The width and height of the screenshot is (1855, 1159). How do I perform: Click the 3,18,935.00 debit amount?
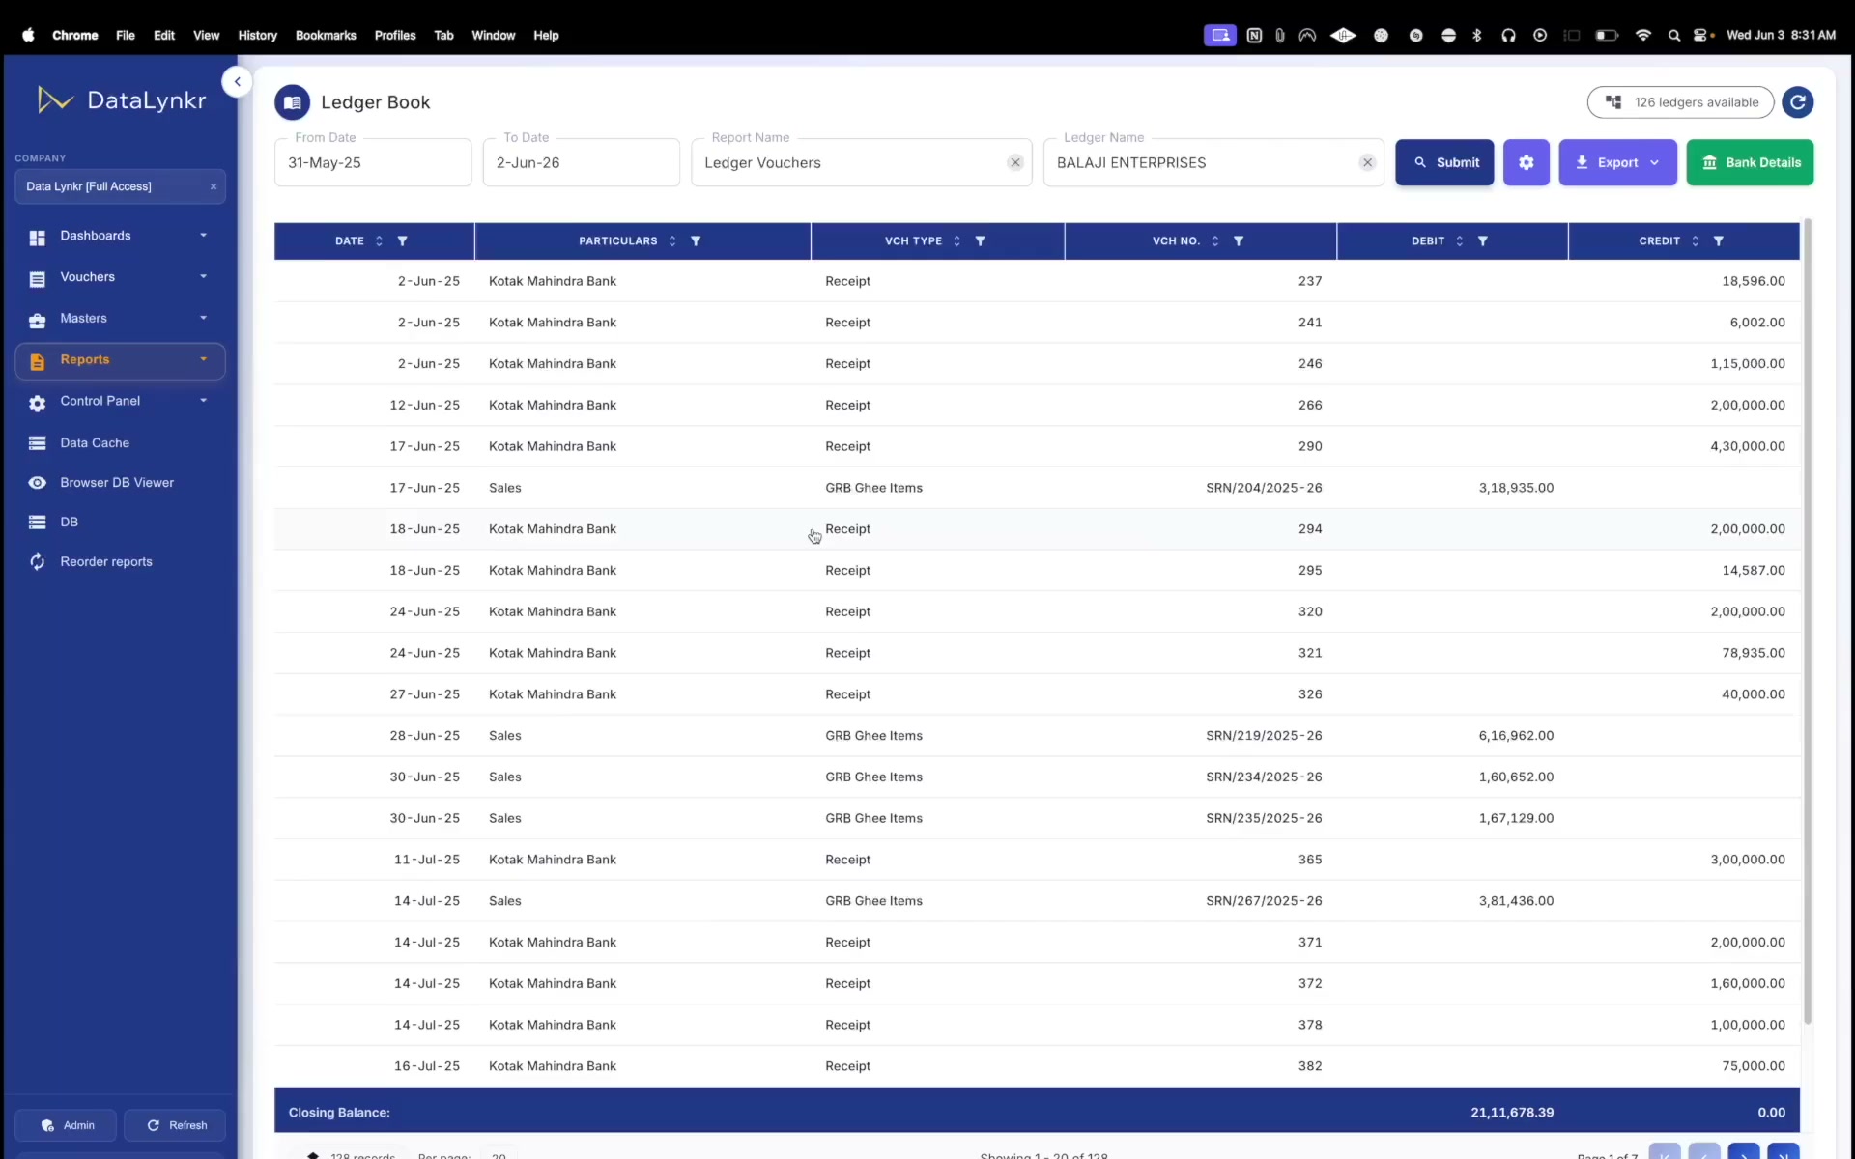(1516, 488)
